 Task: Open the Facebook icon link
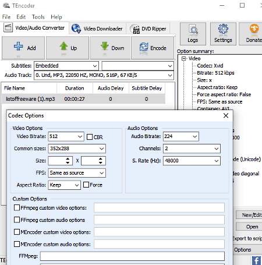256,260
